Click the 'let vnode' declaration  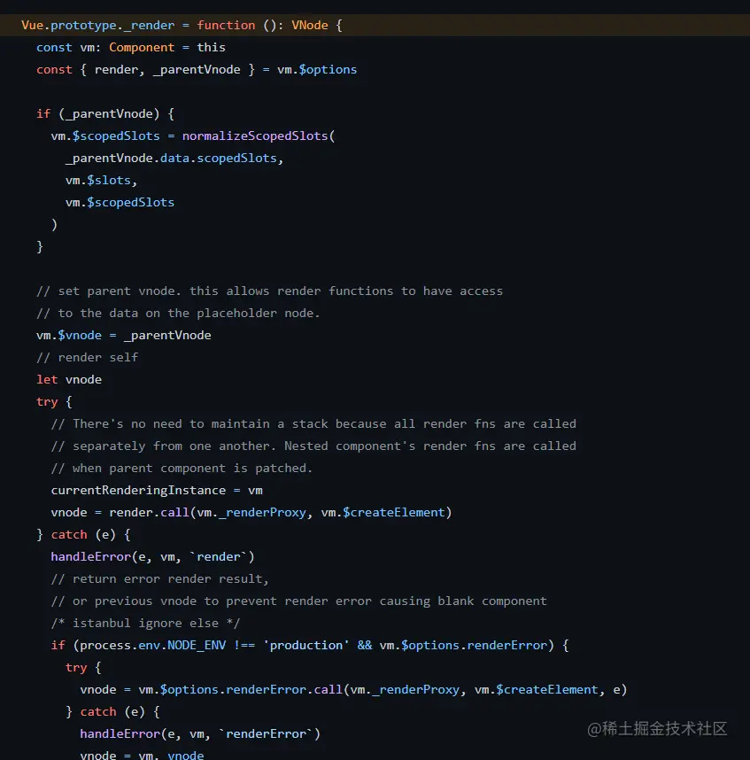click(x=69, y=379)
